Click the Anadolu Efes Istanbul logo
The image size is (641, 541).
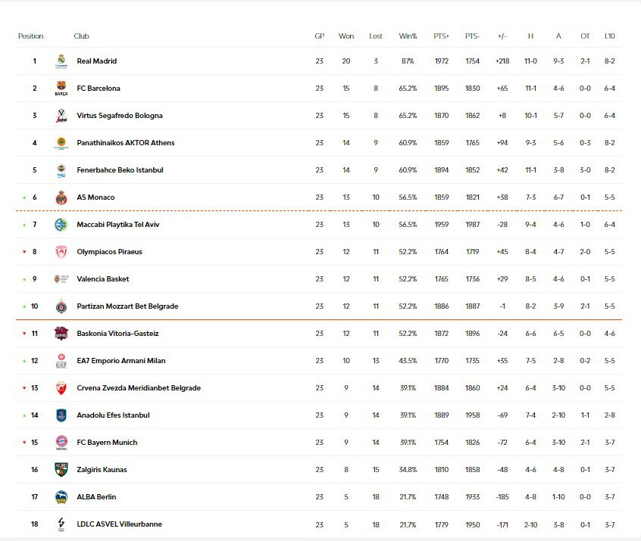pos(61,415)
